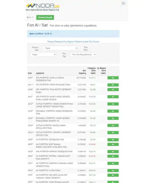Click AL for ACTUS PORTFÖY HİSSE SENEDİ FONU
Screen dimensions: 154x183
click(113, 104)
